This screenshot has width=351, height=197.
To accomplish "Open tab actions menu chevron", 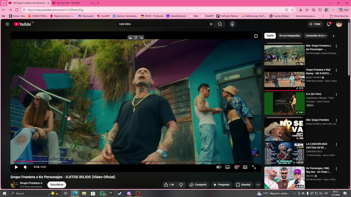I will click(x=4, y=3).
